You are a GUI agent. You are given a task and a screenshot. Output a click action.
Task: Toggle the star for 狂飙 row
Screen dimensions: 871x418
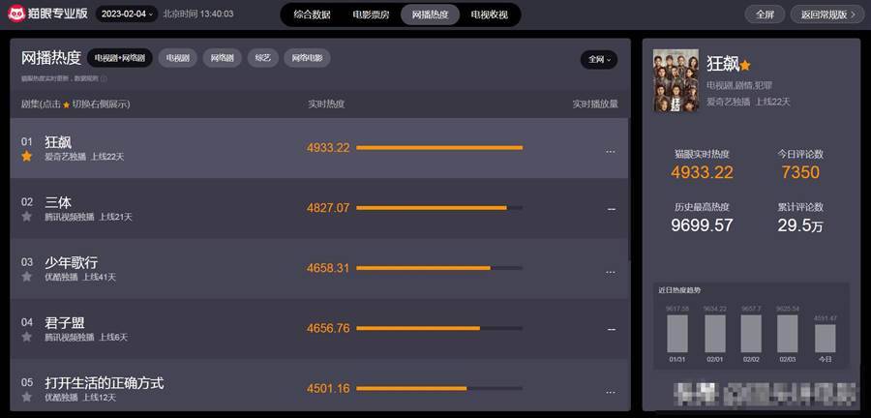click(27, 157)
